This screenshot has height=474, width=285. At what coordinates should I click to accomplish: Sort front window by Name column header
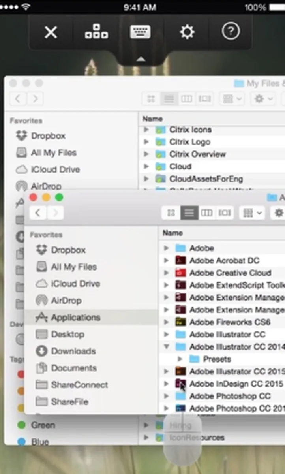tap(172, 233)
